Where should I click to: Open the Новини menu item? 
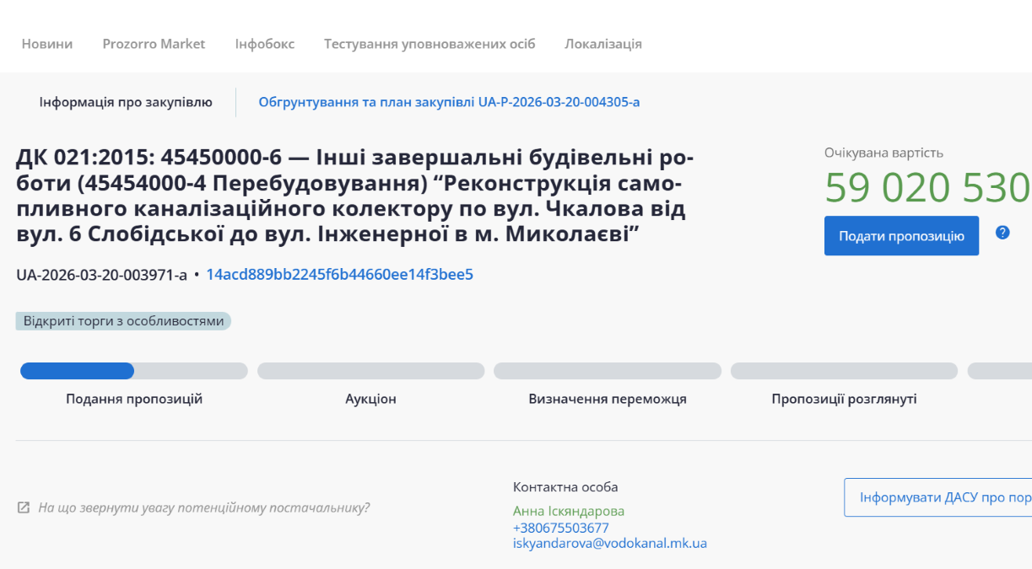pyautogui.click(x=47, y=44)
